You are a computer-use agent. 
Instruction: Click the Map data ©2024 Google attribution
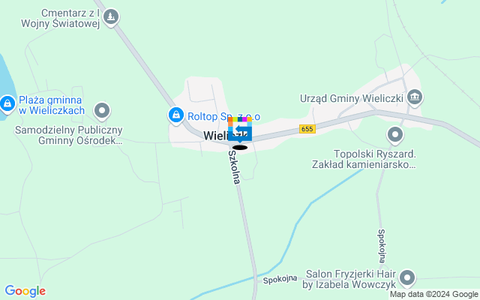(434, 295)
